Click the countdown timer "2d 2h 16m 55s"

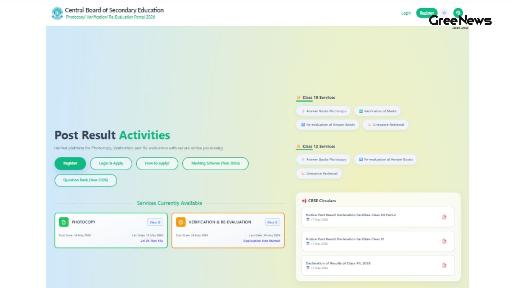tap(152, 241)
